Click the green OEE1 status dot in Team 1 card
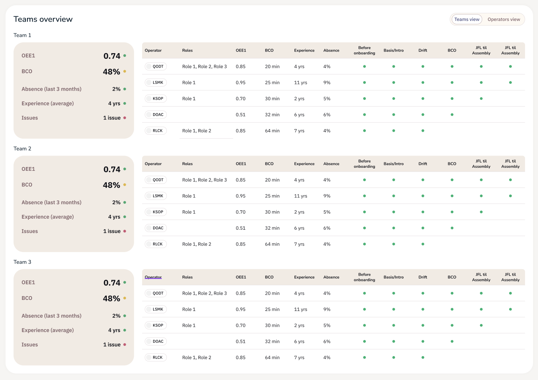Viewport: 538px width, 380px height. pos(125,56)
